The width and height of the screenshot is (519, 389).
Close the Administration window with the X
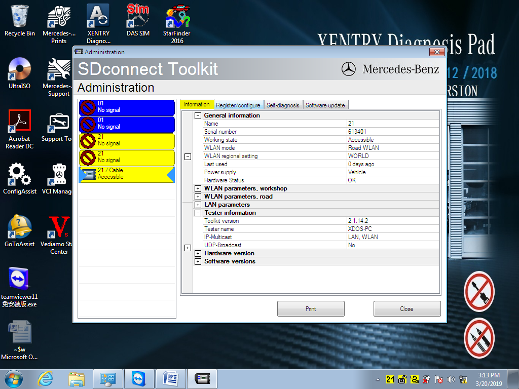pyautogui.click(x=437, y=52)
